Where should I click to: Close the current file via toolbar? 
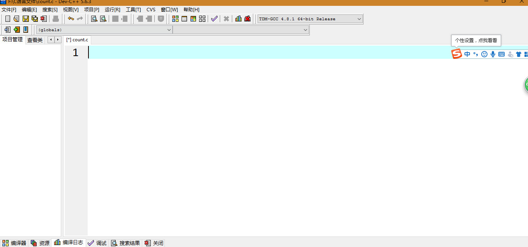[44, 19]
